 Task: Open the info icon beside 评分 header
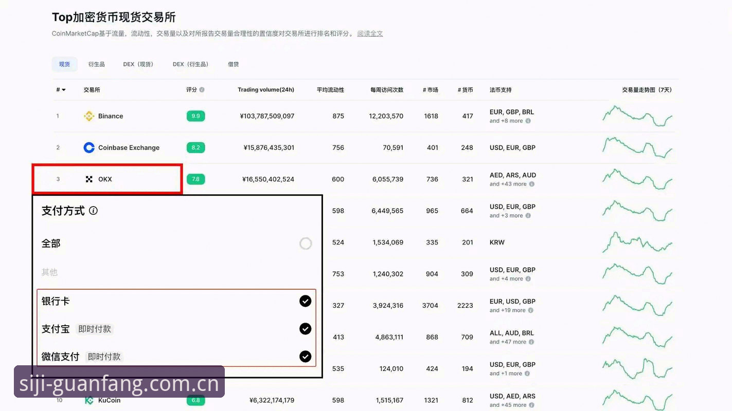(x=202, y=90)
